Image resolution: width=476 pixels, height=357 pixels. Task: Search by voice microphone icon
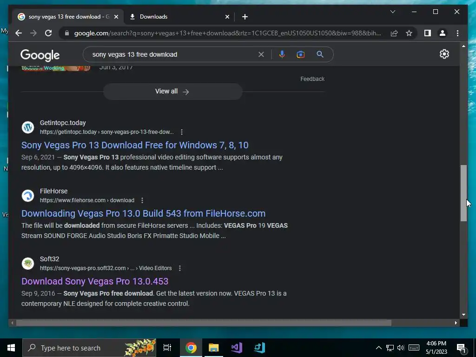[282, 55]
